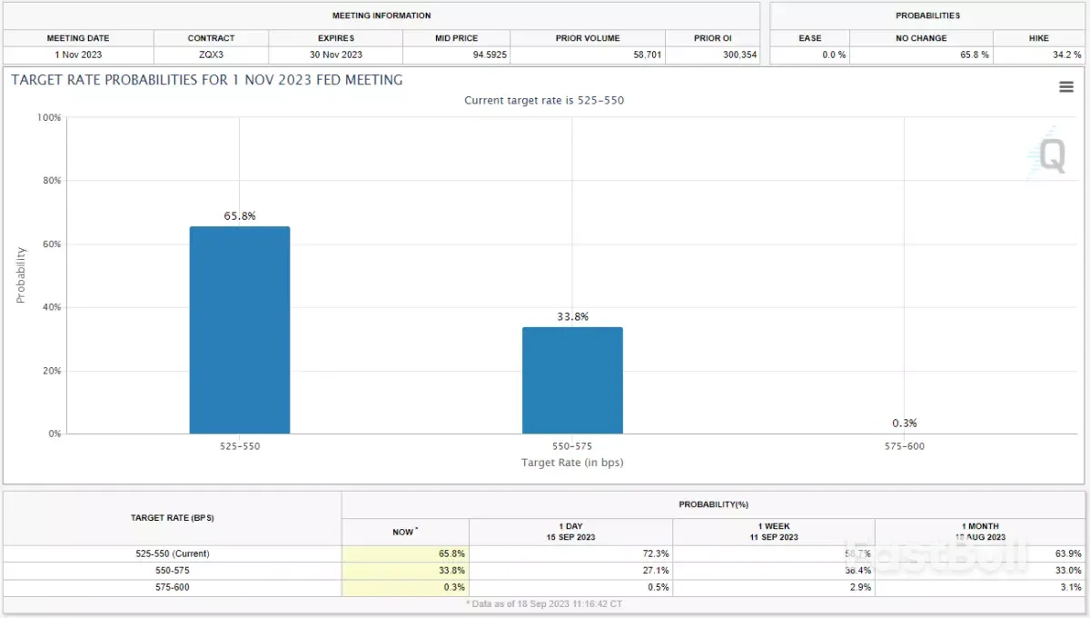This screenshot has width=1090, height=618.
Task: Click the NO CHANGE column header
Action: 920,38
